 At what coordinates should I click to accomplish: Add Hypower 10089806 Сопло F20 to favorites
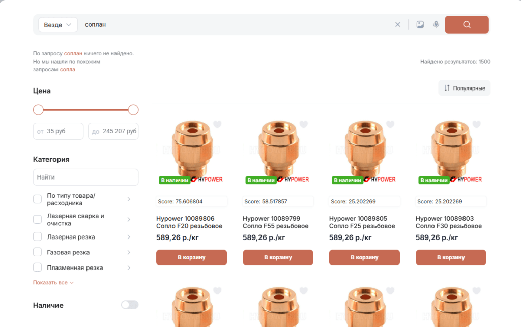coord(217,124)
